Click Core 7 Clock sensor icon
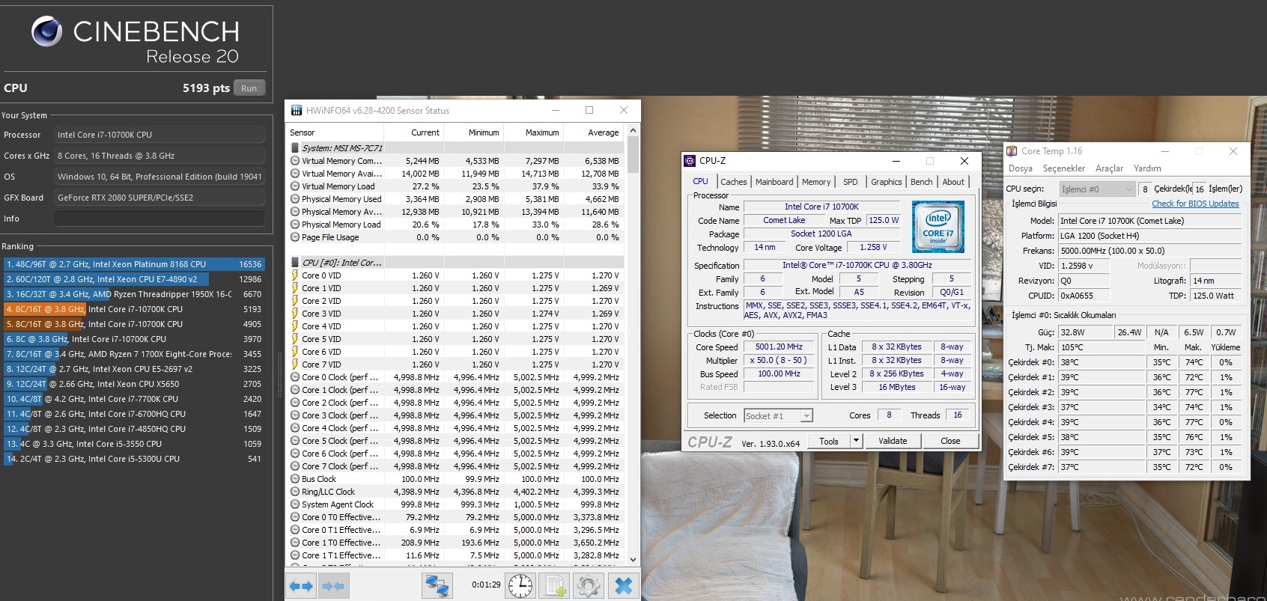 [x=295, y=466]
